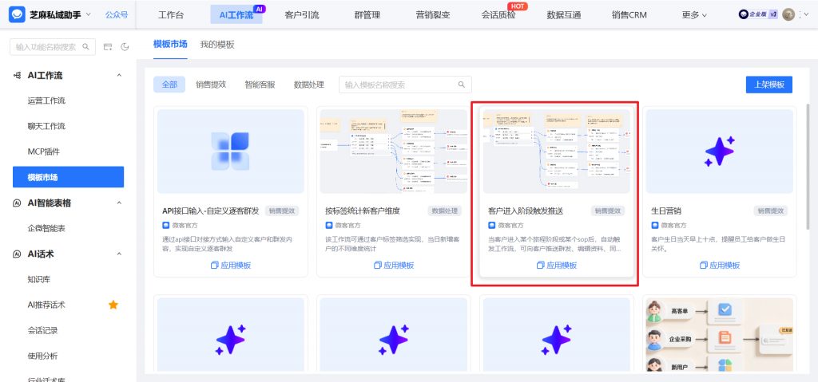Viewport: 818px width, 382px height.
Task: Open the API接口输入-自定义逐客群发 thumbnail
Action: [x=231, y=152]
